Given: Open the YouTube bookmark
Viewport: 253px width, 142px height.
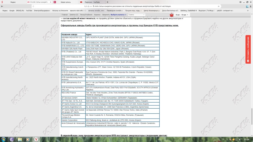Looking at the screenshot, I should [29, 11].
